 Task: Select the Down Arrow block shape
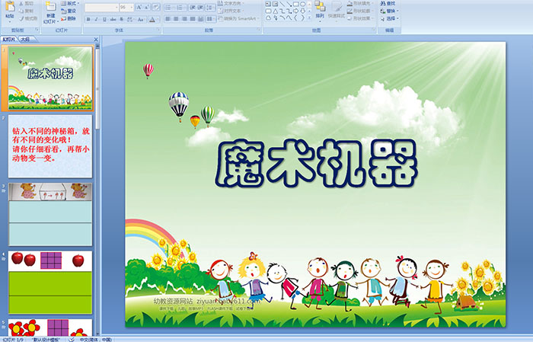[302, 11]
